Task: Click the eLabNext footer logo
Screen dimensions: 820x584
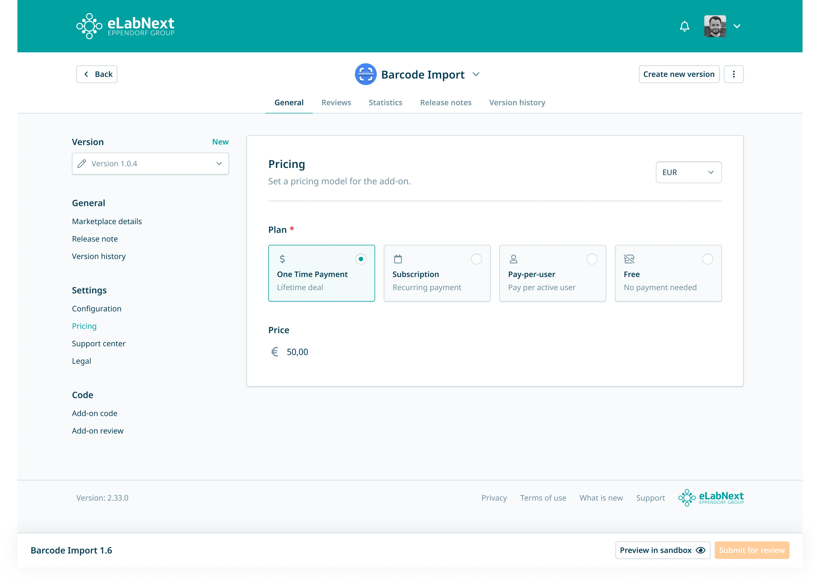Action: [x=711, y=498]
